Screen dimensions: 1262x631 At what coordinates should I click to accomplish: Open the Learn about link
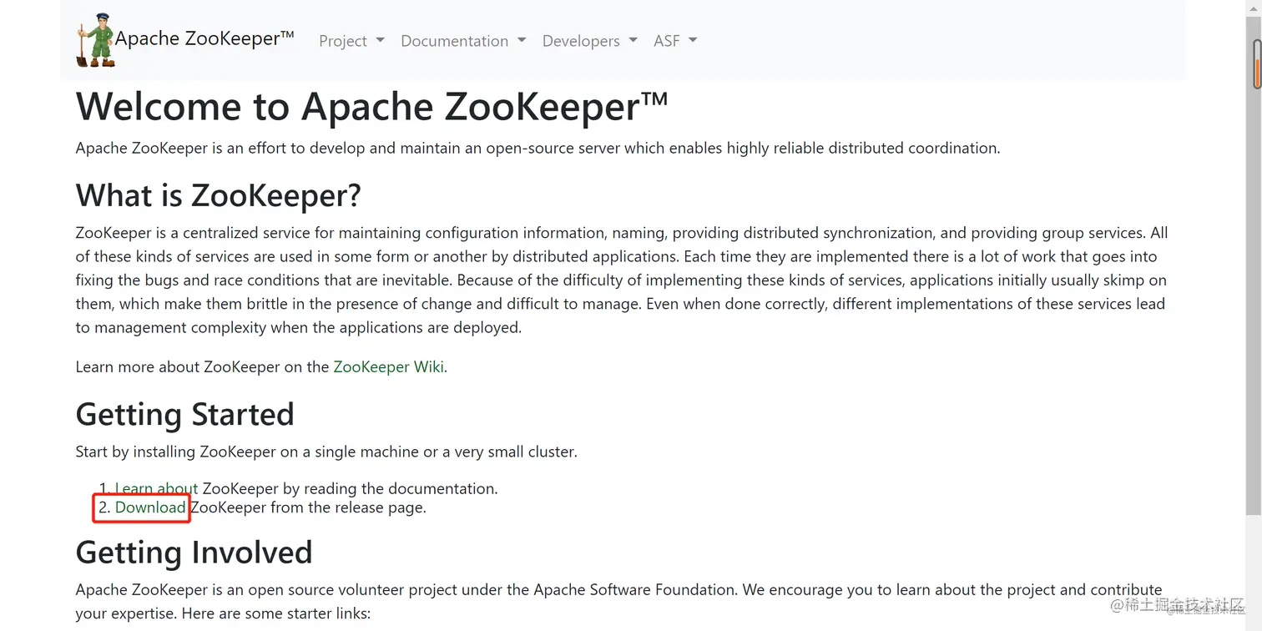pos(157,488)
